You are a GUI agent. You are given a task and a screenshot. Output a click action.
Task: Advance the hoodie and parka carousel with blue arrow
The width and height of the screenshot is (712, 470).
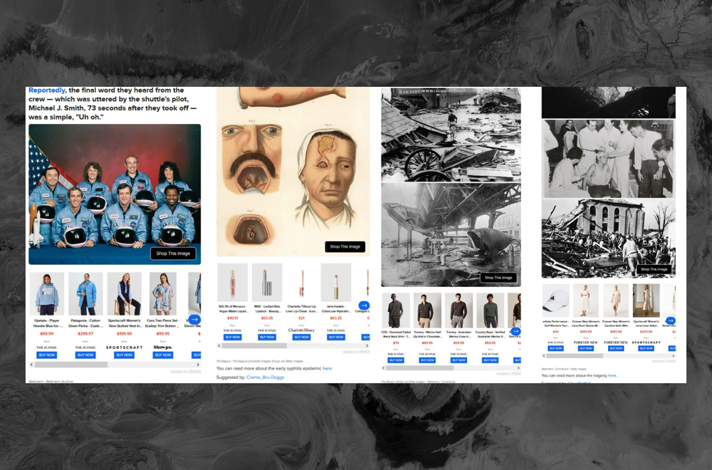pyautogui.click(x=194, y=320)
